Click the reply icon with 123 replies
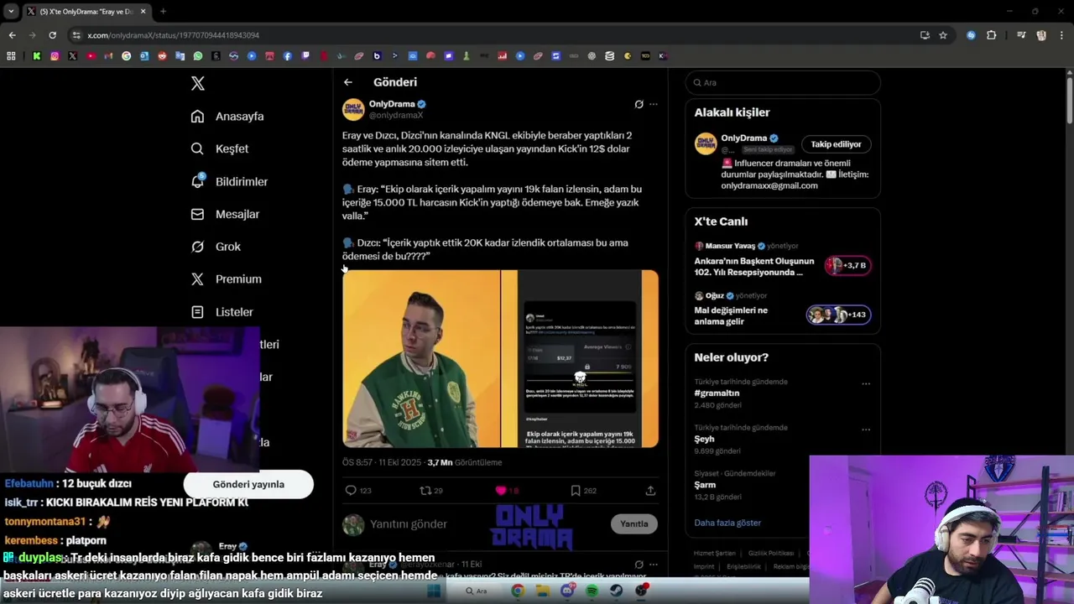The width and height of the screenshot is (1074, 604). click(x=351, y=490)
